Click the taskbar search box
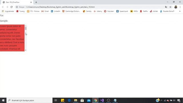 [29, 100]
